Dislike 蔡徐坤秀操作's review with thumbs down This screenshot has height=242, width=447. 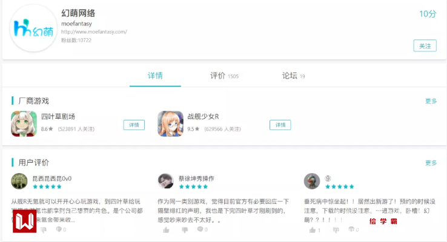185,230
